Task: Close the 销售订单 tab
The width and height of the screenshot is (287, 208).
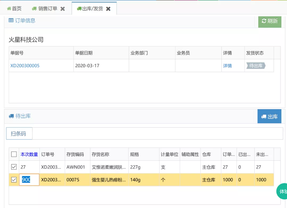Action: click(63, 9)
